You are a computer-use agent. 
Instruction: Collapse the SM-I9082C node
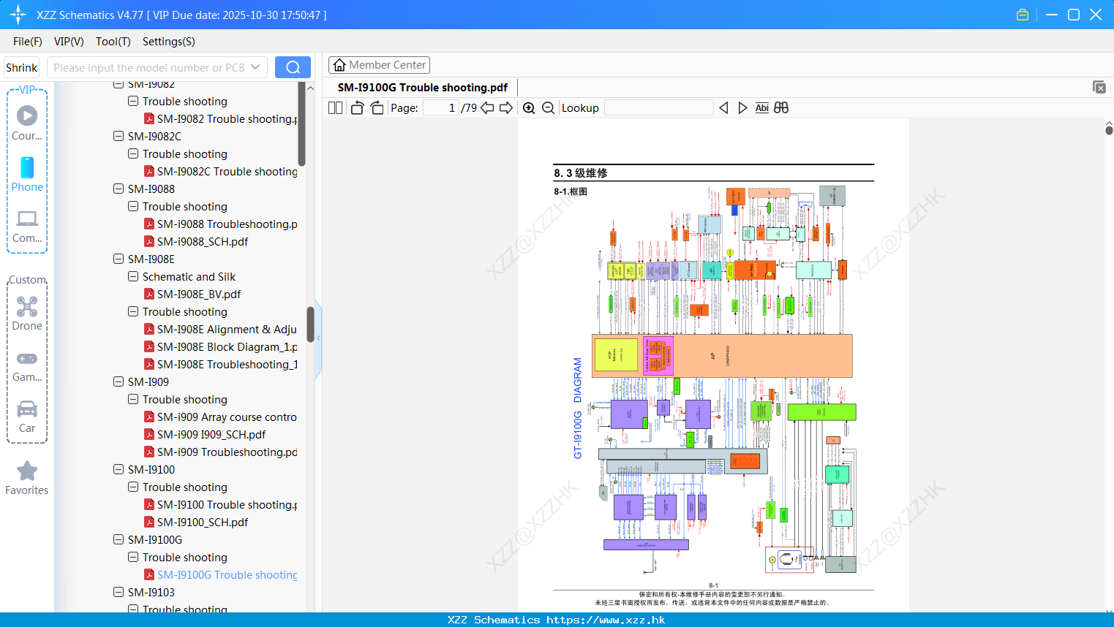(118, 136)
